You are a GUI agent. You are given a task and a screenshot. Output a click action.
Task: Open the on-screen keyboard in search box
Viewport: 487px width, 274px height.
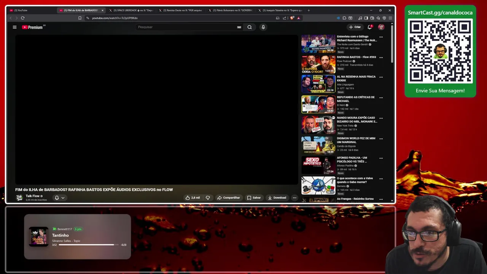click(x=239, y=27)
